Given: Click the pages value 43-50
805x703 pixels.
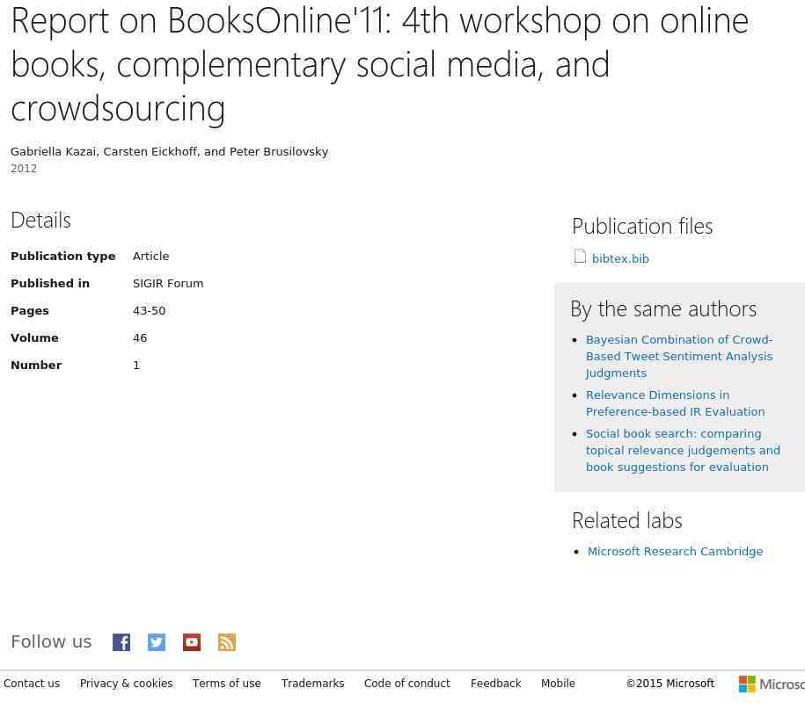Looking at the screenshot, I should point(149,311).
